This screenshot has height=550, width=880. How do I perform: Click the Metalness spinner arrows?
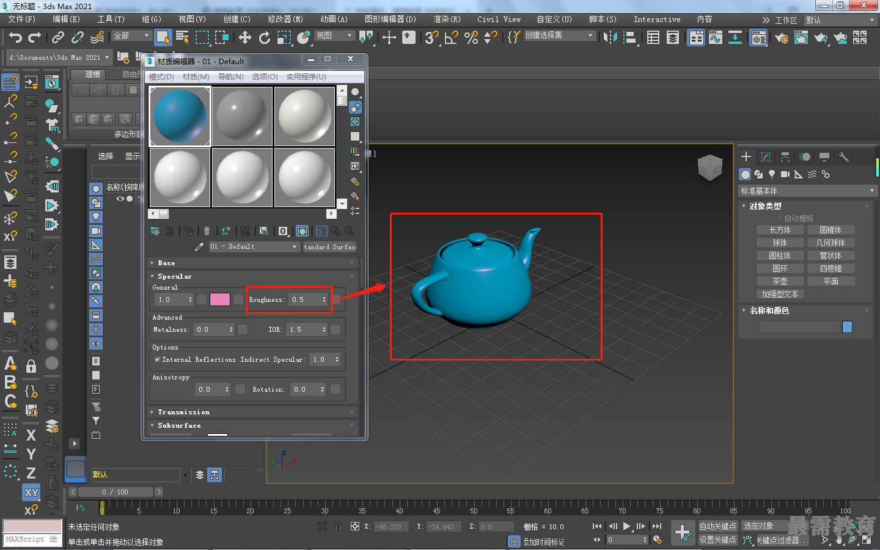[231, 329]
